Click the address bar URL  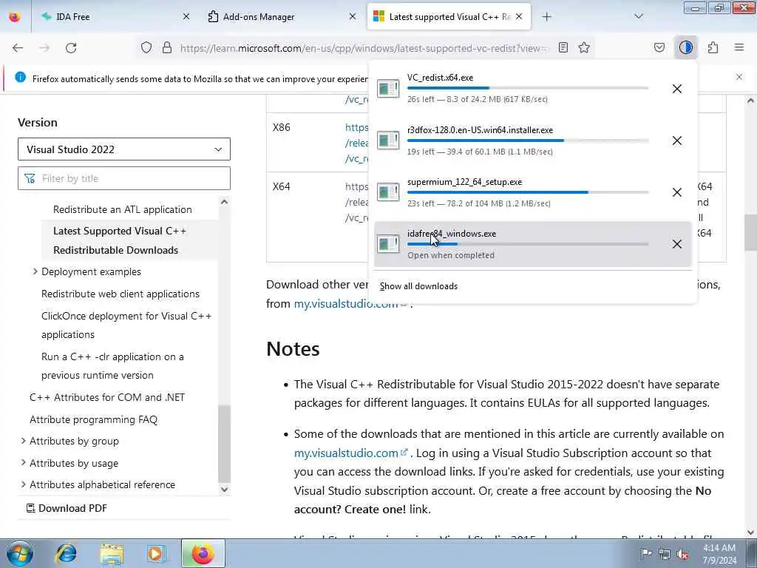click(x=364, y=48)
